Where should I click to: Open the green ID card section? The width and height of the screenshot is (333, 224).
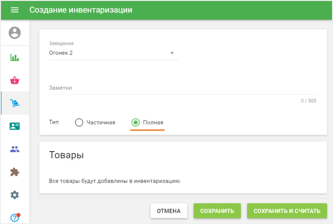point(15,126)
